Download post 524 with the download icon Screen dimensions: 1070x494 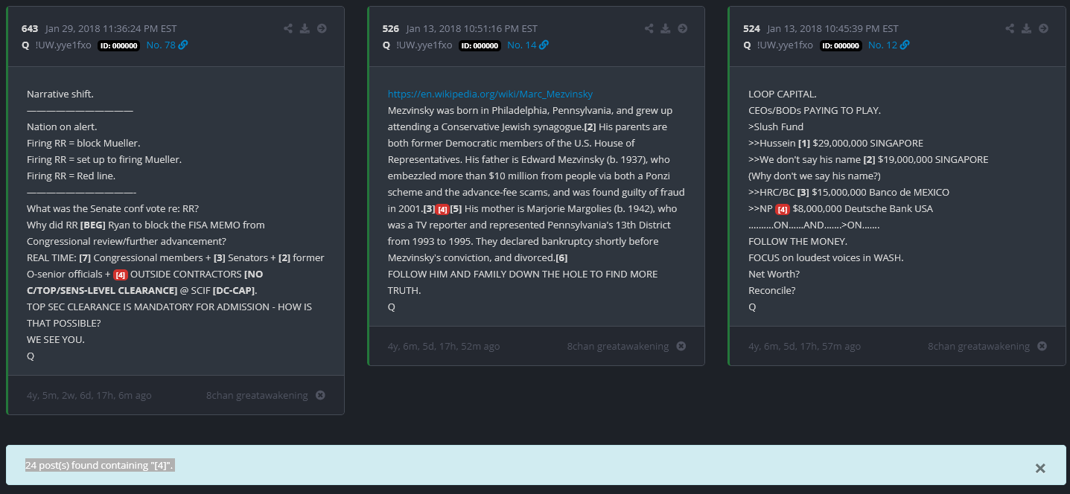point(1026,29)
